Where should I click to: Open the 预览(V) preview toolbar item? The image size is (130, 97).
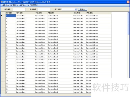(14, 5)
